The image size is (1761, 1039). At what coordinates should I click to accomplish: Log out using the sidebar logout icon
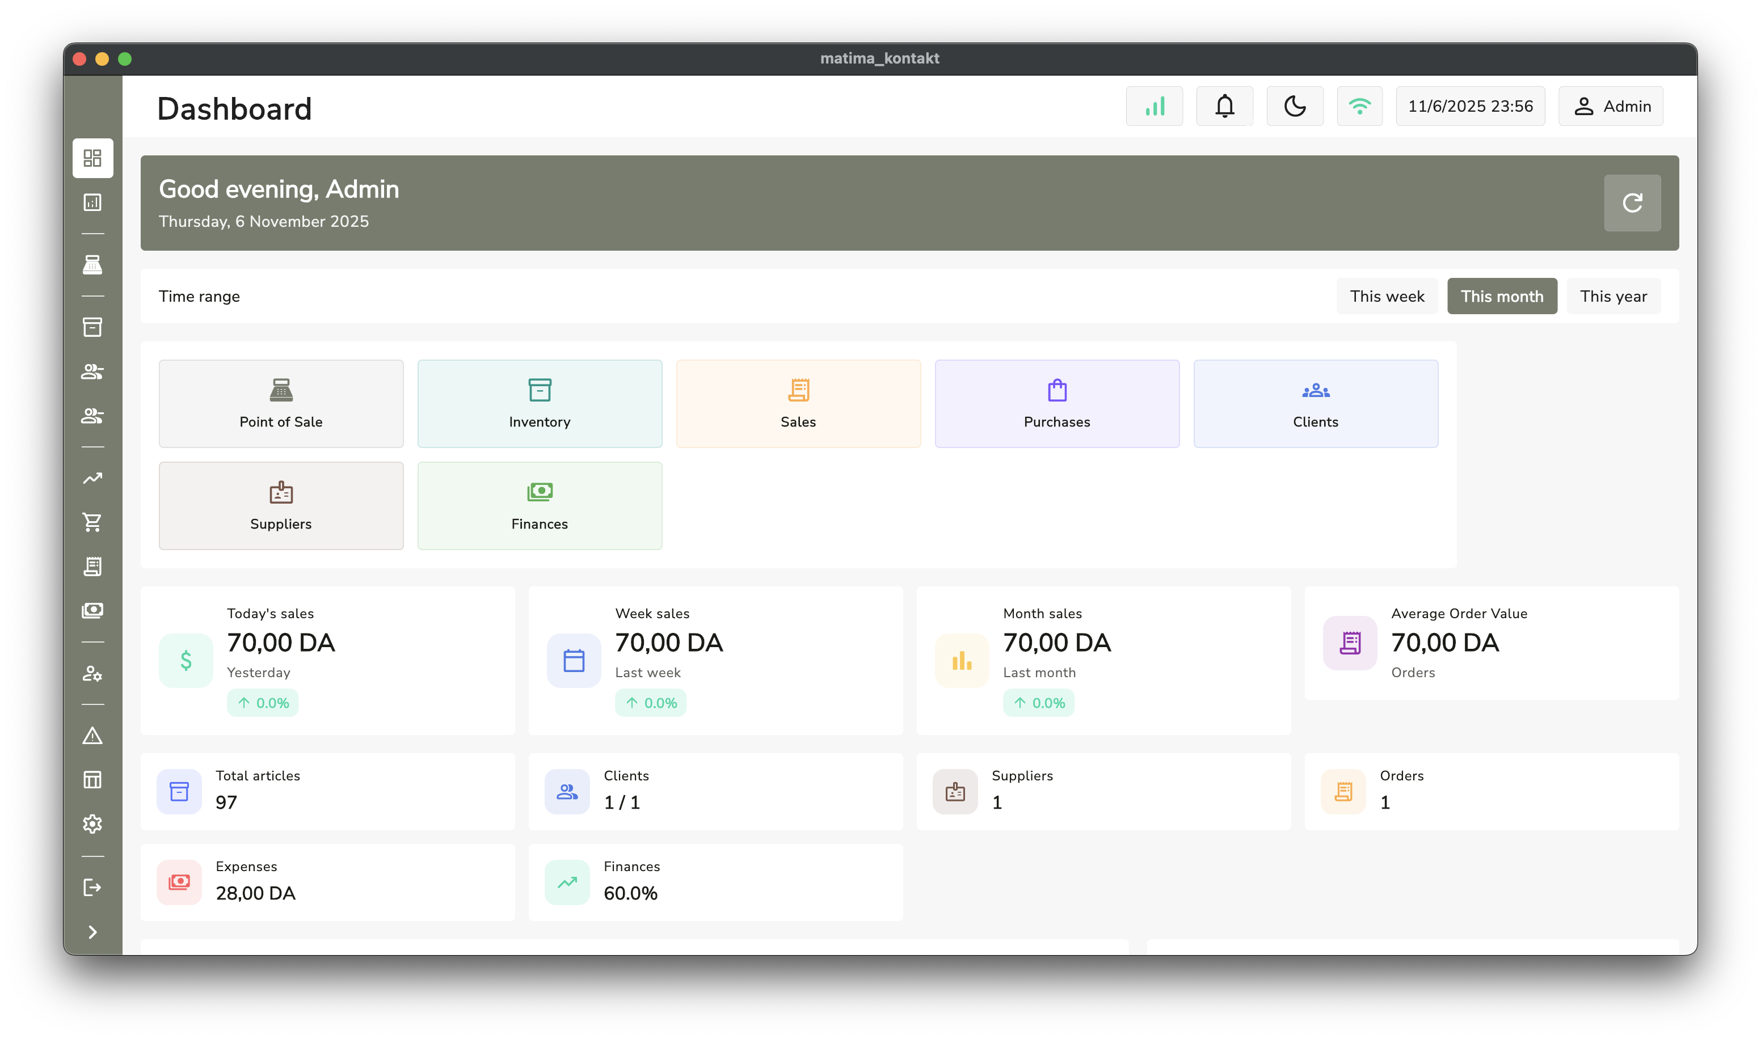click(x=92, y=887)
